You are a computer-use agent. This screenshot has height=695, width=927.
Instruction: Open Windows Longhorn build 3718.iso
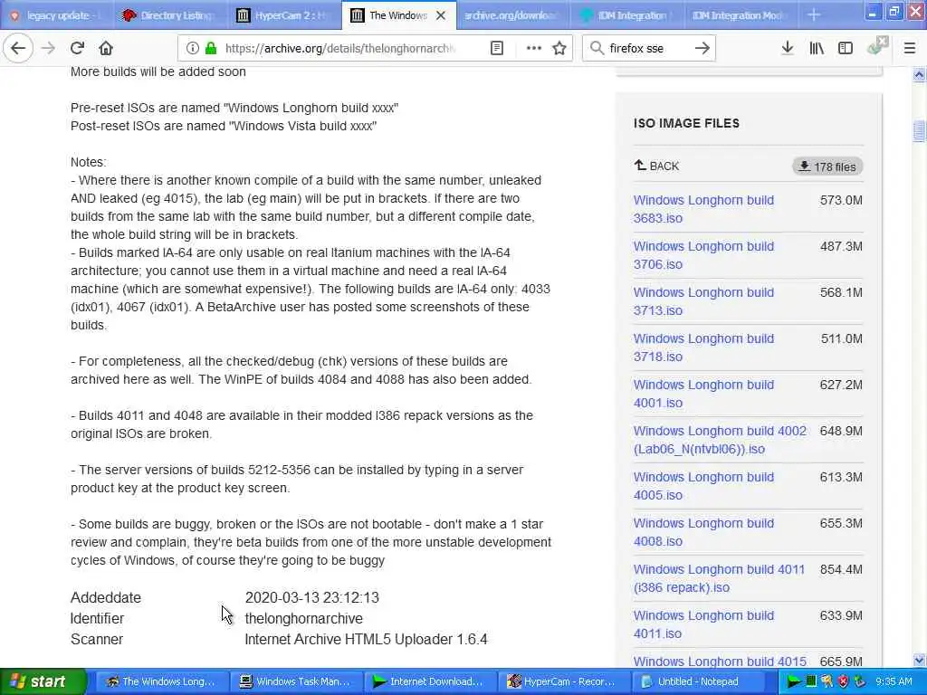tap(703, 347)
